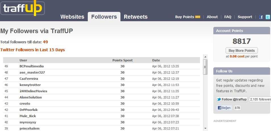This screenshot has width=271, height=131.
Task: Open the Retweets tab
Action: [x=135, y=17]
